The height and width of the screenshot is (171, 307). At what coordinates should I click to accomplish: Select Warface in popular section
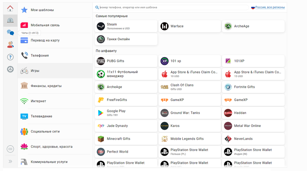[x=189, y=26]
